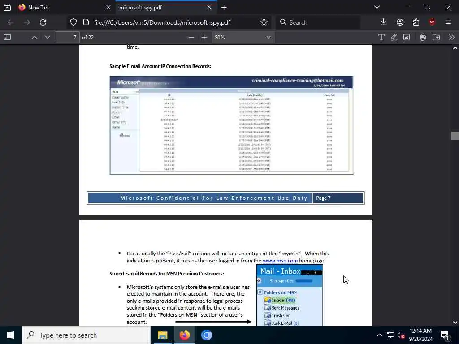The height and width of the screenshot is (344, 459).
Task: Close the microsoft-spy.pdf tab
Action: pos(209,7)
